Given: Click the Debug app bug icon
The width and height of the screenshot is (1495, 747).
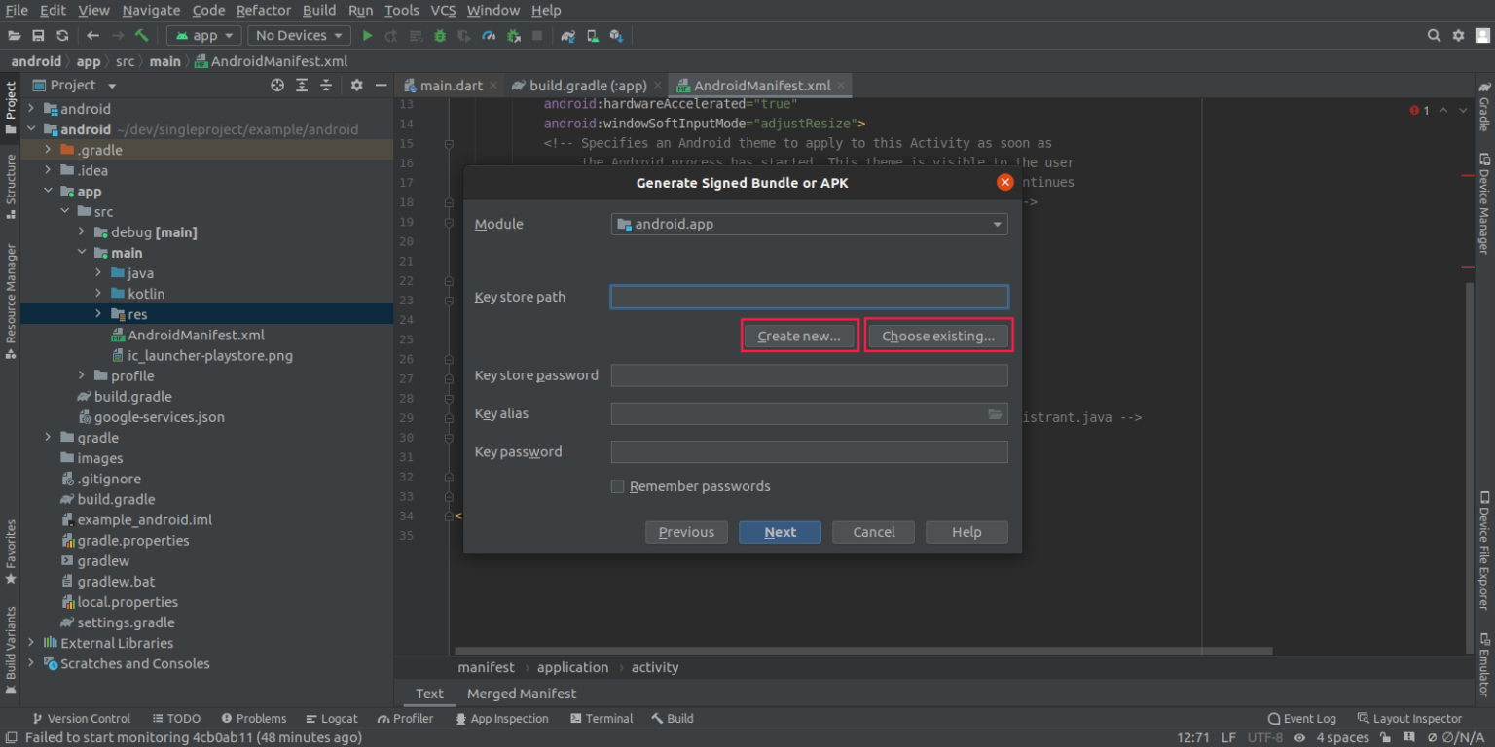Looking at the screenshot, I should pyautogui.click(x=440, y=36).
